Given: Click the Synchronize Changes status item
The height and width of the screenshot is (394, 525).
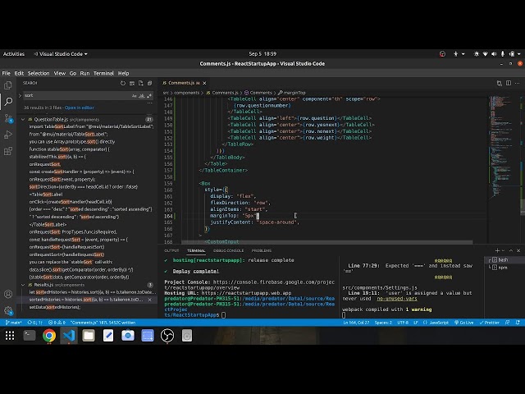Looking at the screenshot, I should pyautogui.click(x=34, y=323).
